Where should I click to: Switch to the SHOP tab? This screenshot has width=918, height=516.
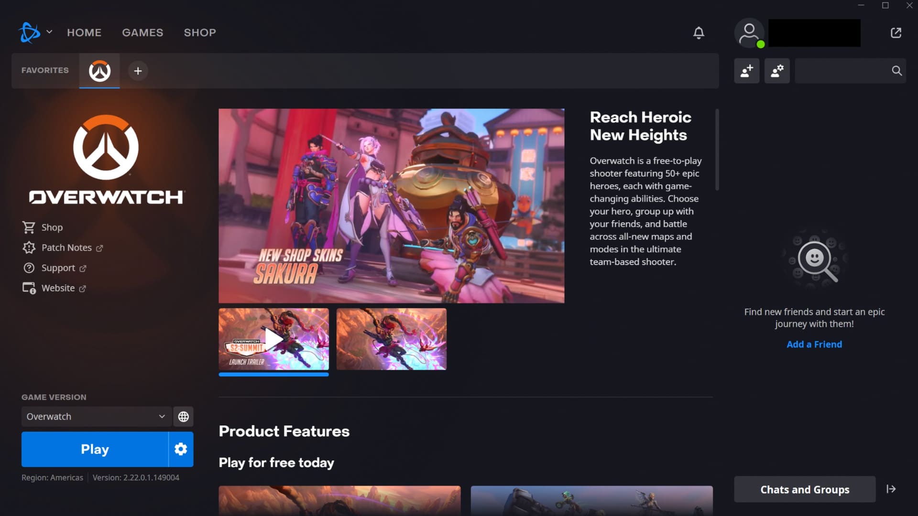[200, 32]
